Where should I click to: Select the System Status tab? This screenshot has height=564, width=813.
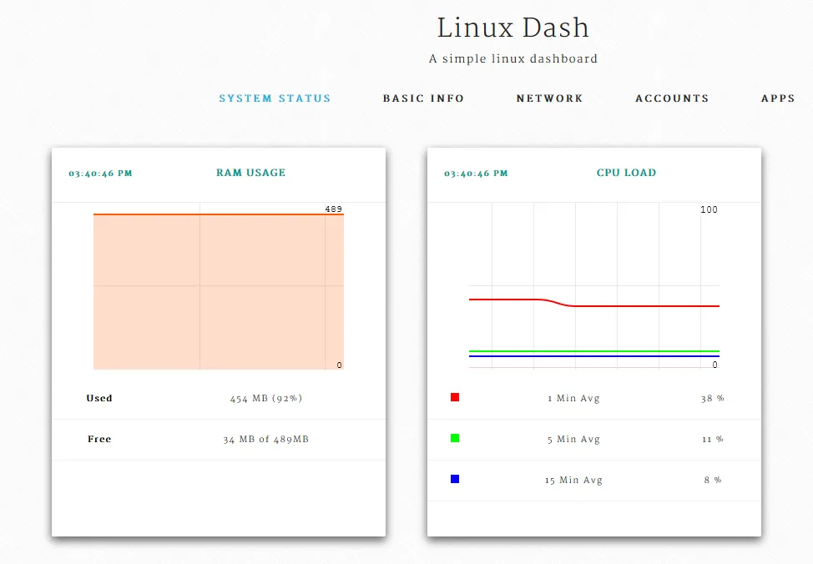[275, 98]
